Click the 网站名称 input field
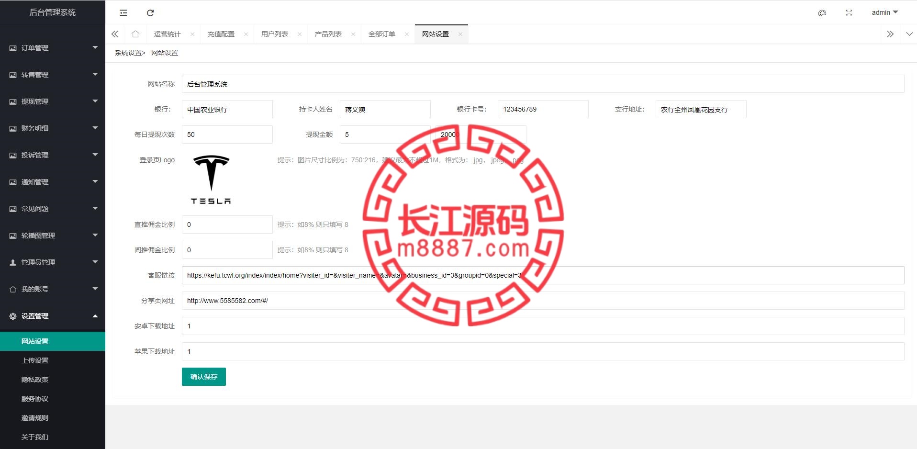This screenshot has width=917, height=449. (x=543, y=84)
